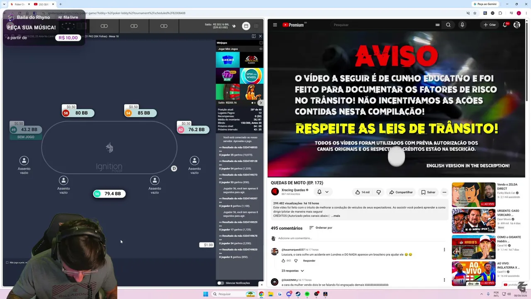
Task: Open Blackjack mini game tile
Action: pos(228,60)
